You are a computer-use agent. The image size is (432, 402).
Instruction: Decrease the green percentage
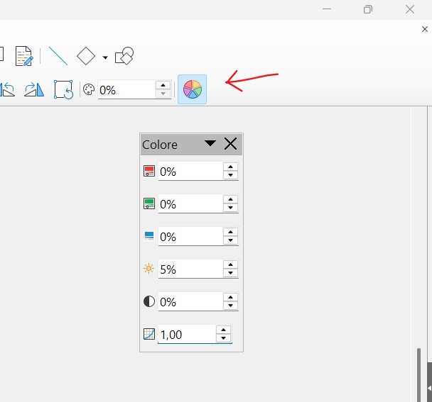tap(231, 208)
